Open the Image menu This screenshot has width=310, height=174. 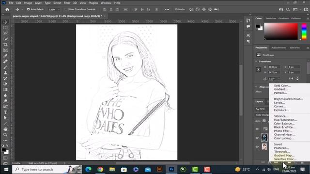coord(28,3)
